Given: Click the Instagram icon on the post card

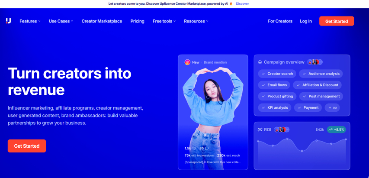Looking at the screenshot, I should (x=187, y=62).
